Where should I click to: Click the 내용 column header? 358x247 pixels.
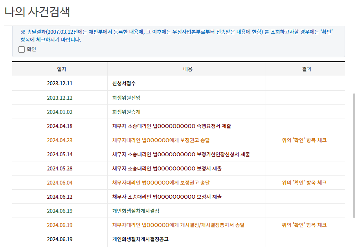(187, 69)
